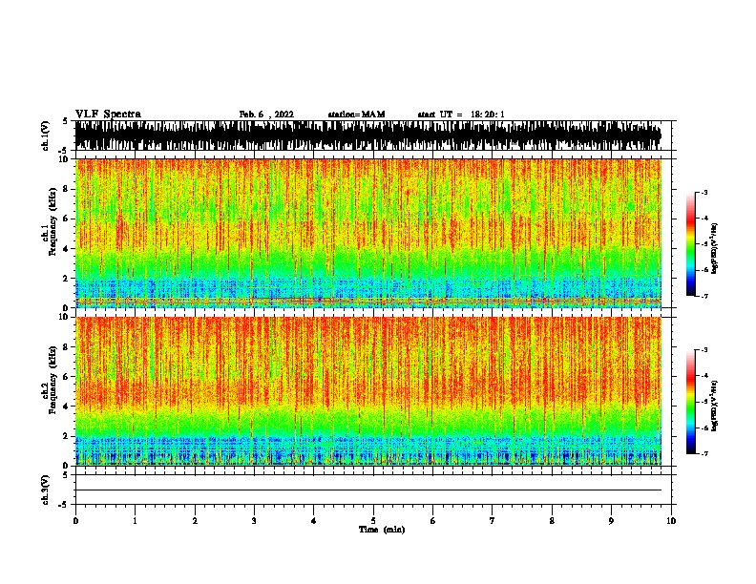756x584 pixels.
Task: Click the "VLF Spectra" plot title
Action: (108, 115)
